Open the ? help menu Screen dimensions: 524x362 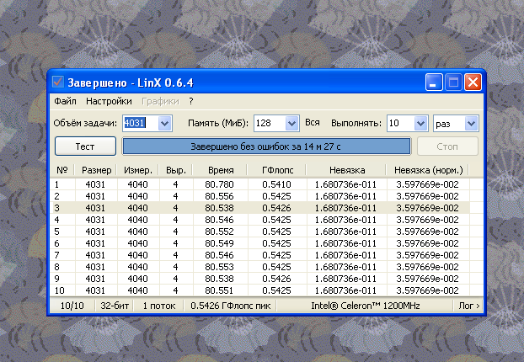[191, 101]
